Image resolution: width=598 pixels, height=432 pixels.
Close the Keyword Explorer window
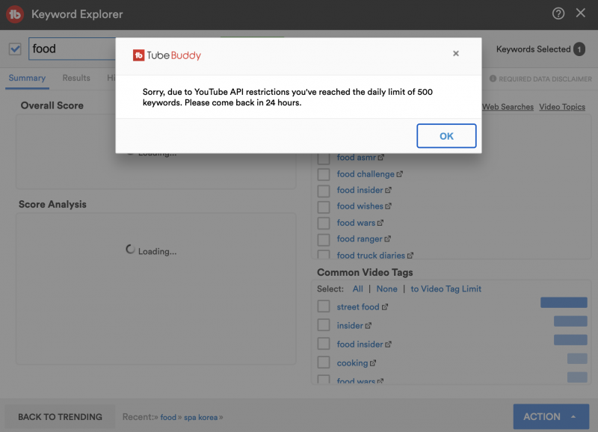point(581,13)
